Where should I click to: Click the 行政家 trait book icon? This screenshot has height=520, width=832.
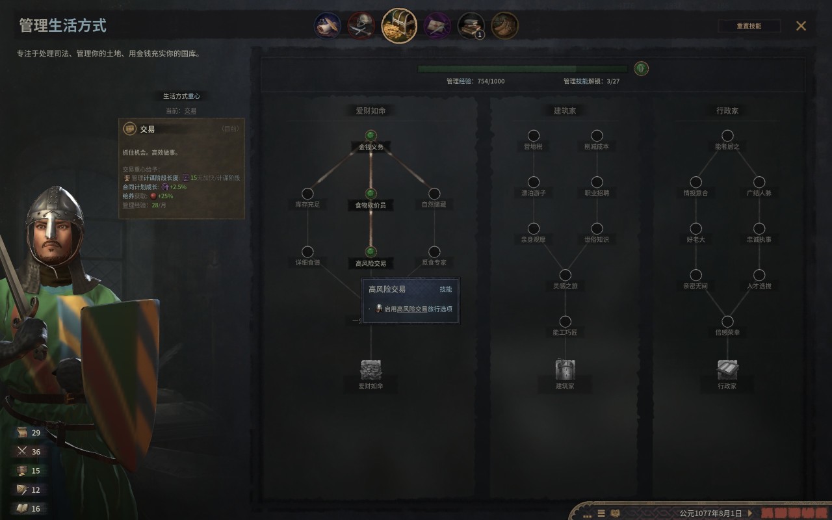pos(727,370)
